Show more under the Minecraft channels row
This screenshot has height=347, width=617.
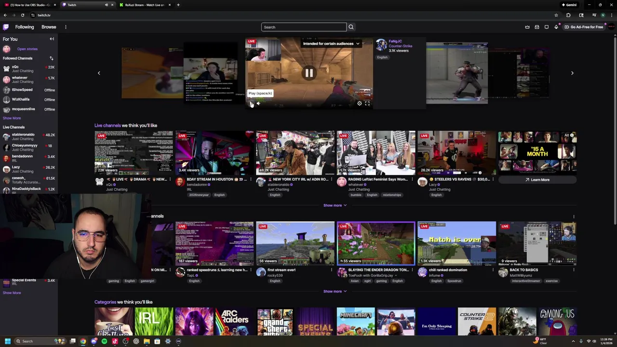335,291
